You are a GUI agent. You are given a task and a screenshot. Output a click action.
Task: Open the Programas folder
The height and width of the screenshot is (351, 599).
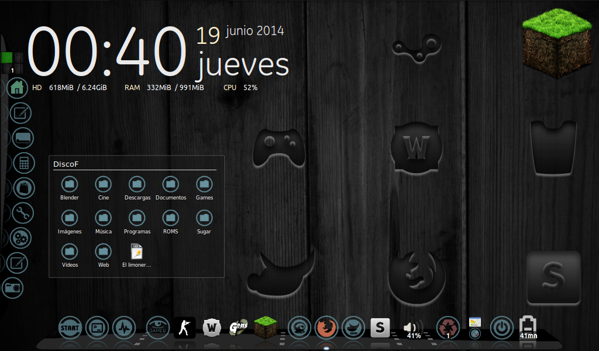(137, 222)
